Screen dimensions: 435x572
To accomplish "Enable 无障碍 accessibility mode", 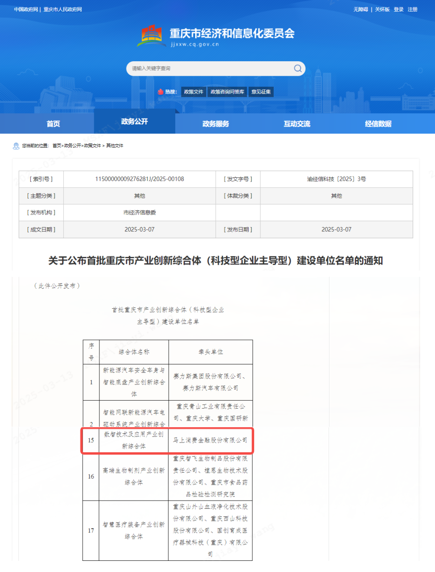I will (x=361, y=9).
